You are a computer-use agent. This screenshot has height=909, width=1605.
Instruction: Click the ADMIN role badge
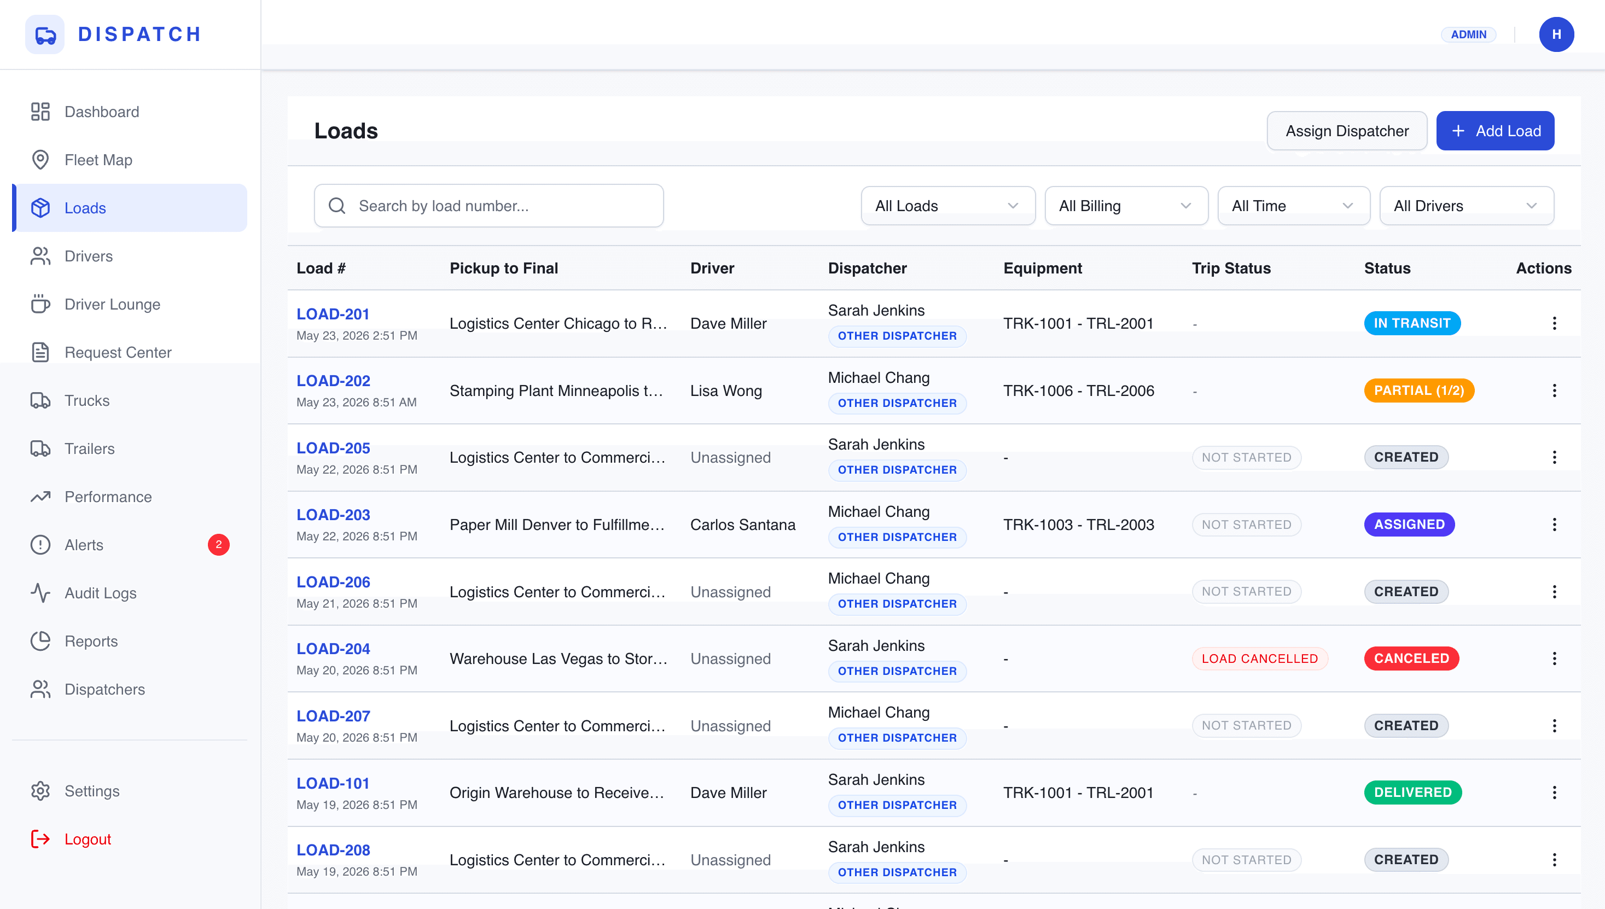(x=1468, y=34)
